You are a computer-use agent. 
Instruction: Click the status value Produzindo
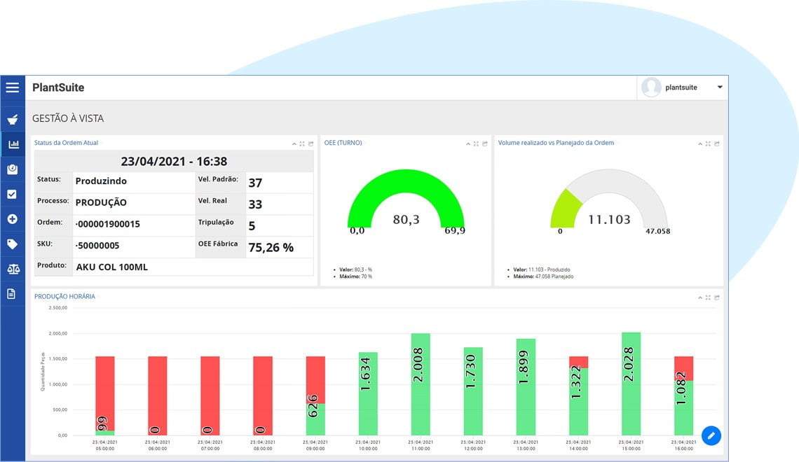coord(101,181)
